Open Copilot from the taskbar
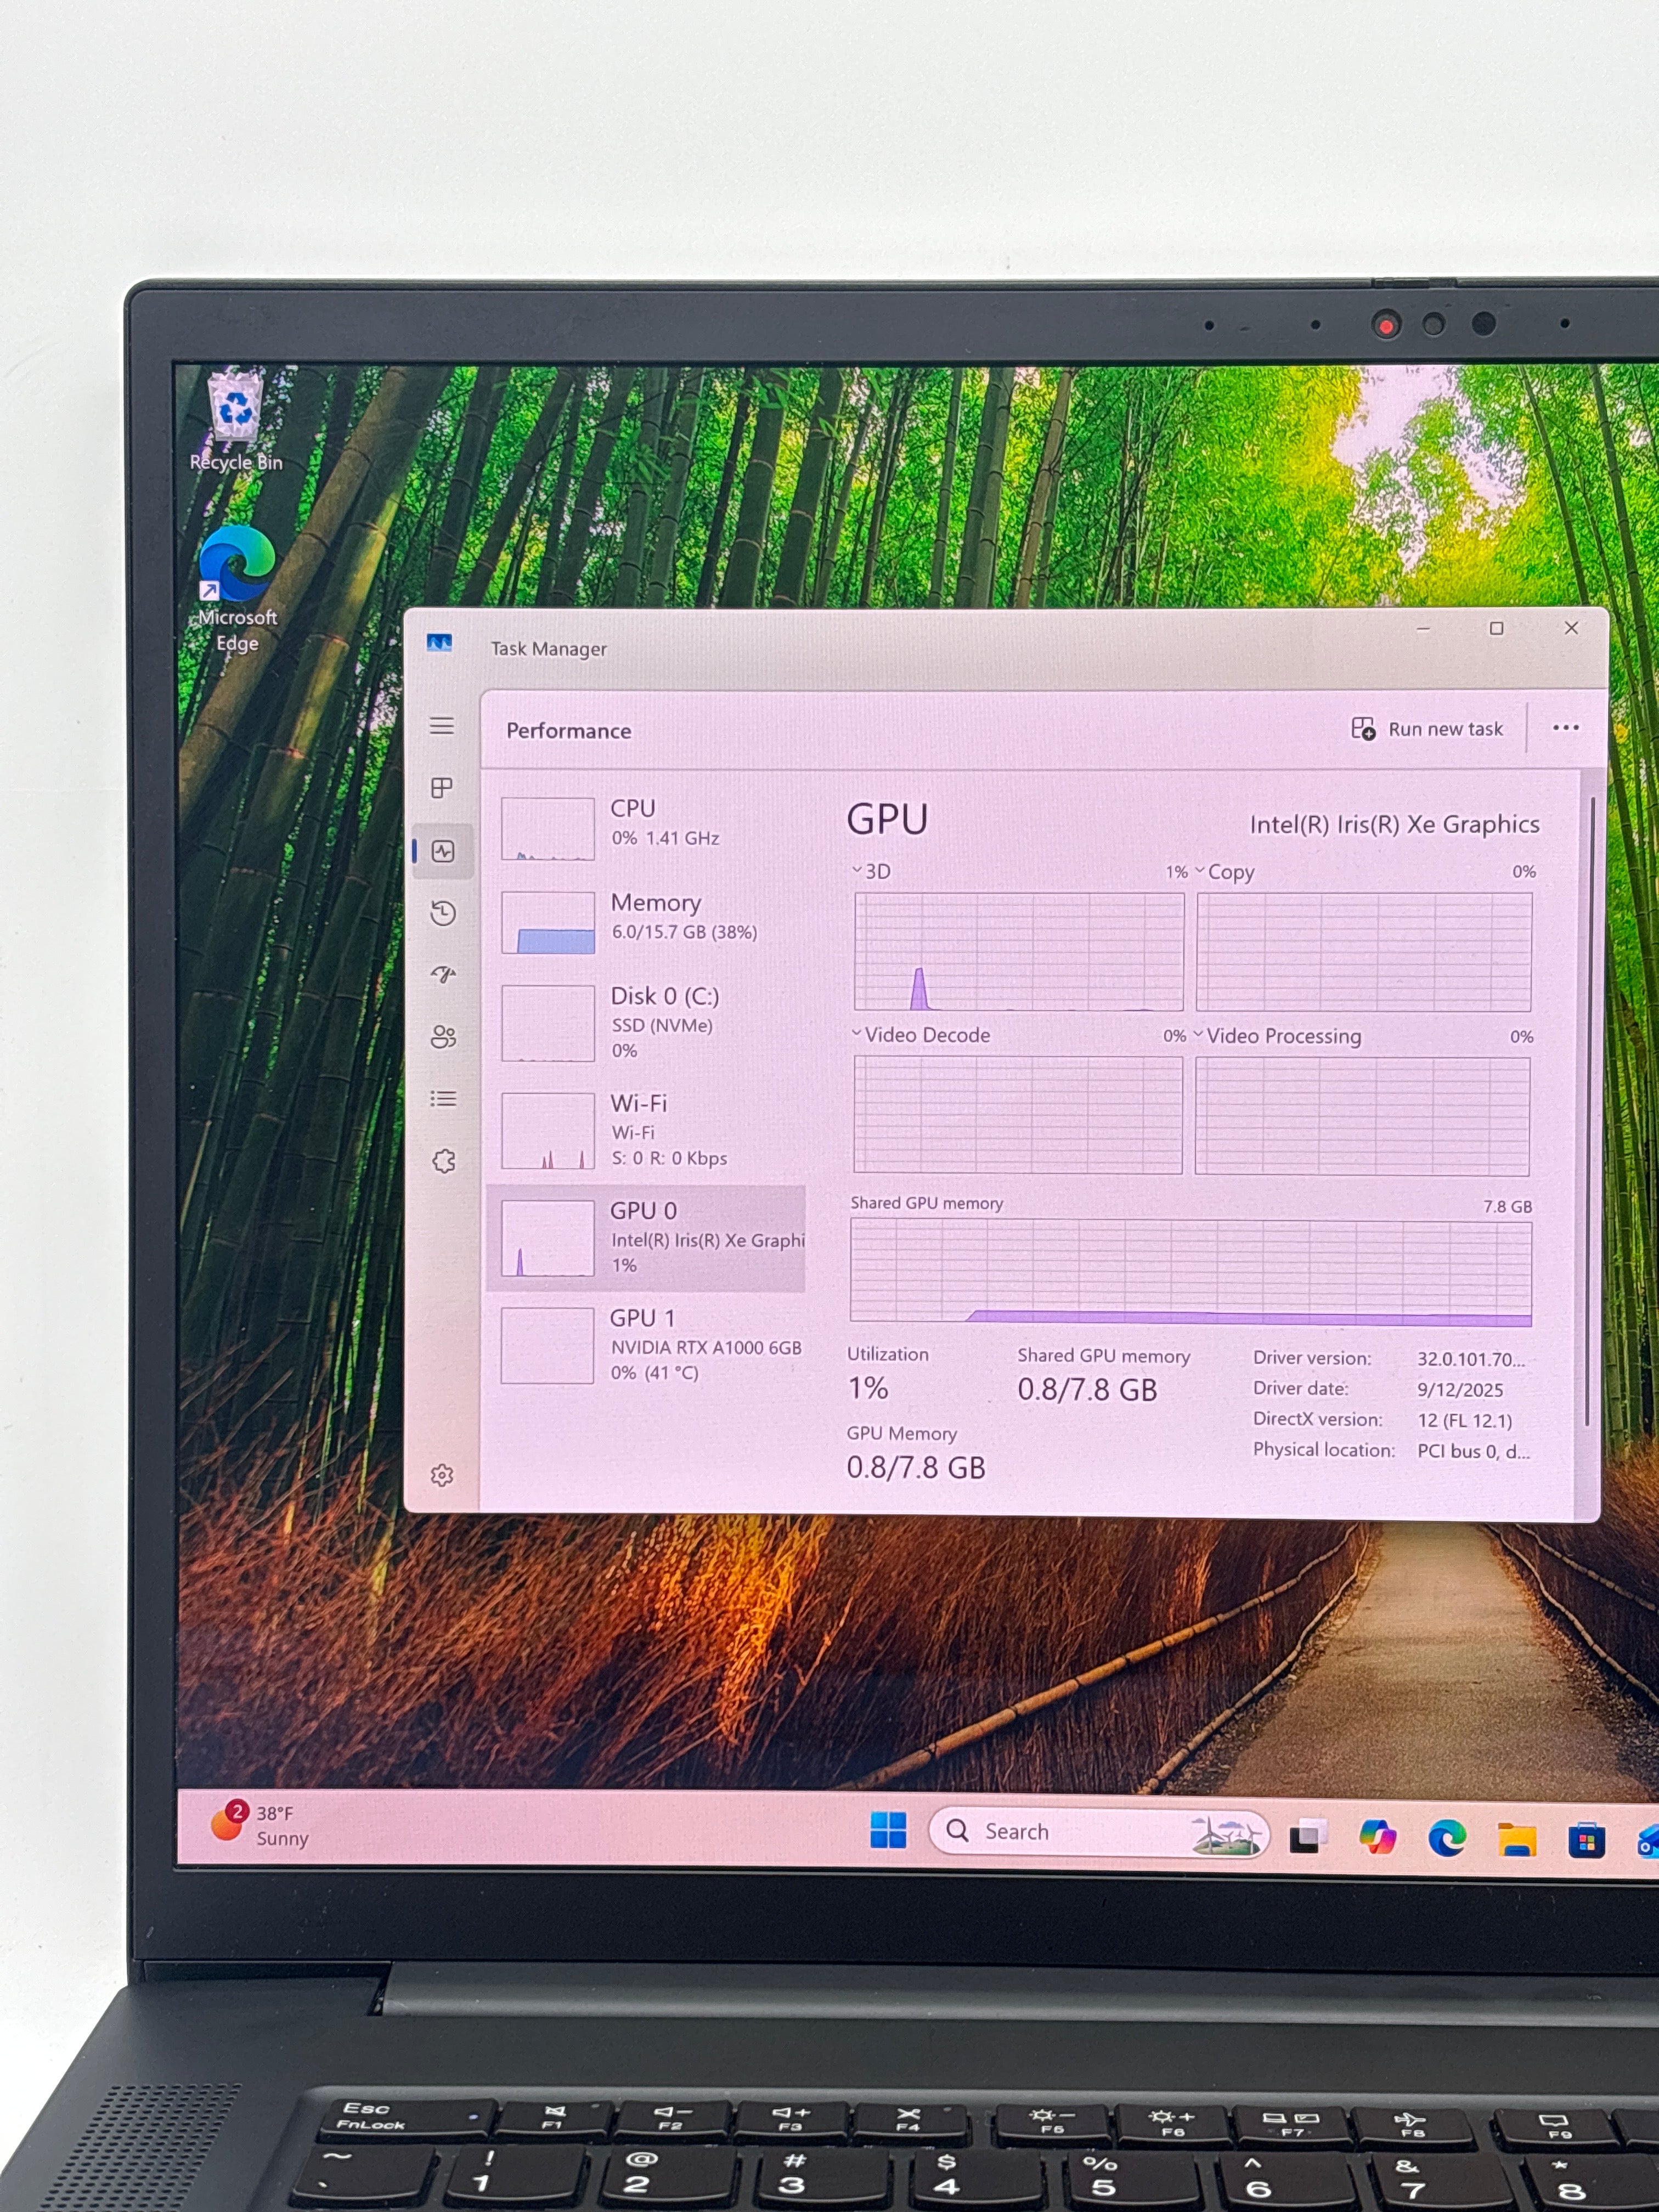1659x2212 pixels. click(1377, 1837)
